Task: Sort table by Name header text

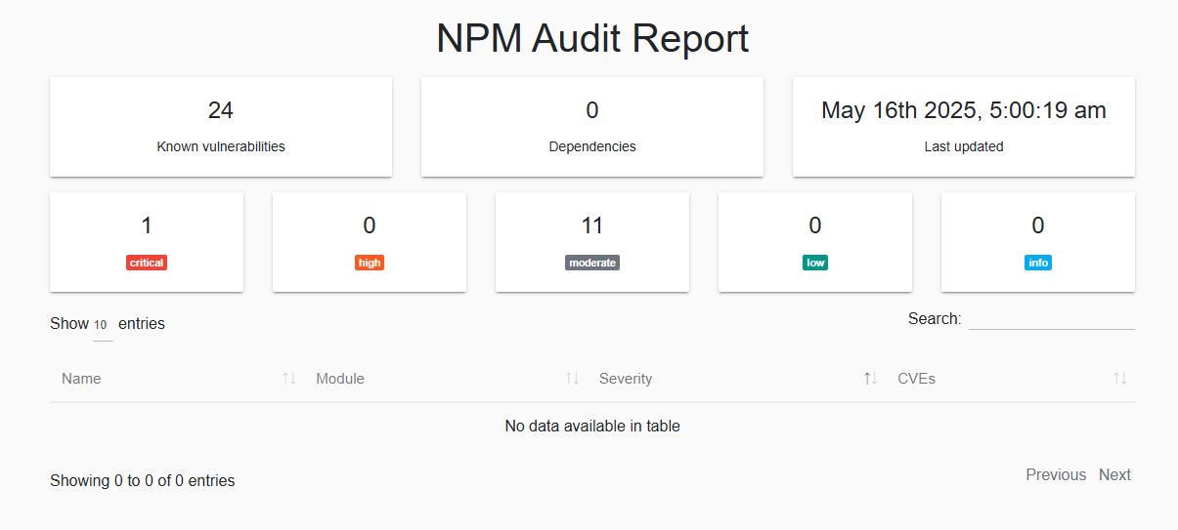Action: pos(81,379)
